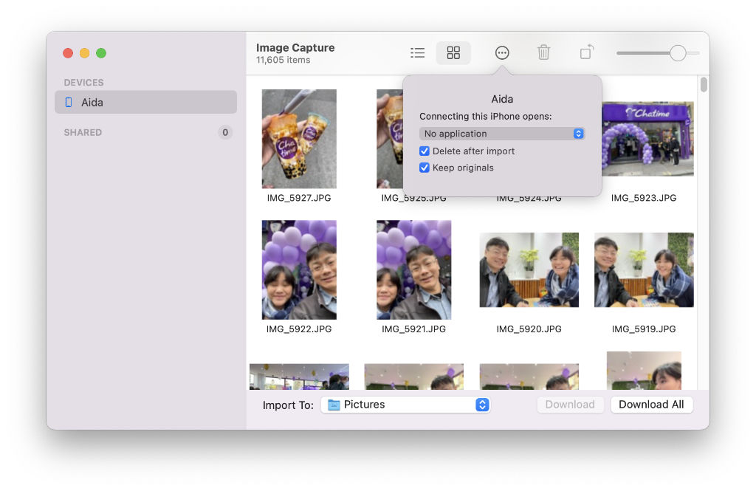
Task: Switch to list view
Action: tap(418, 52)
